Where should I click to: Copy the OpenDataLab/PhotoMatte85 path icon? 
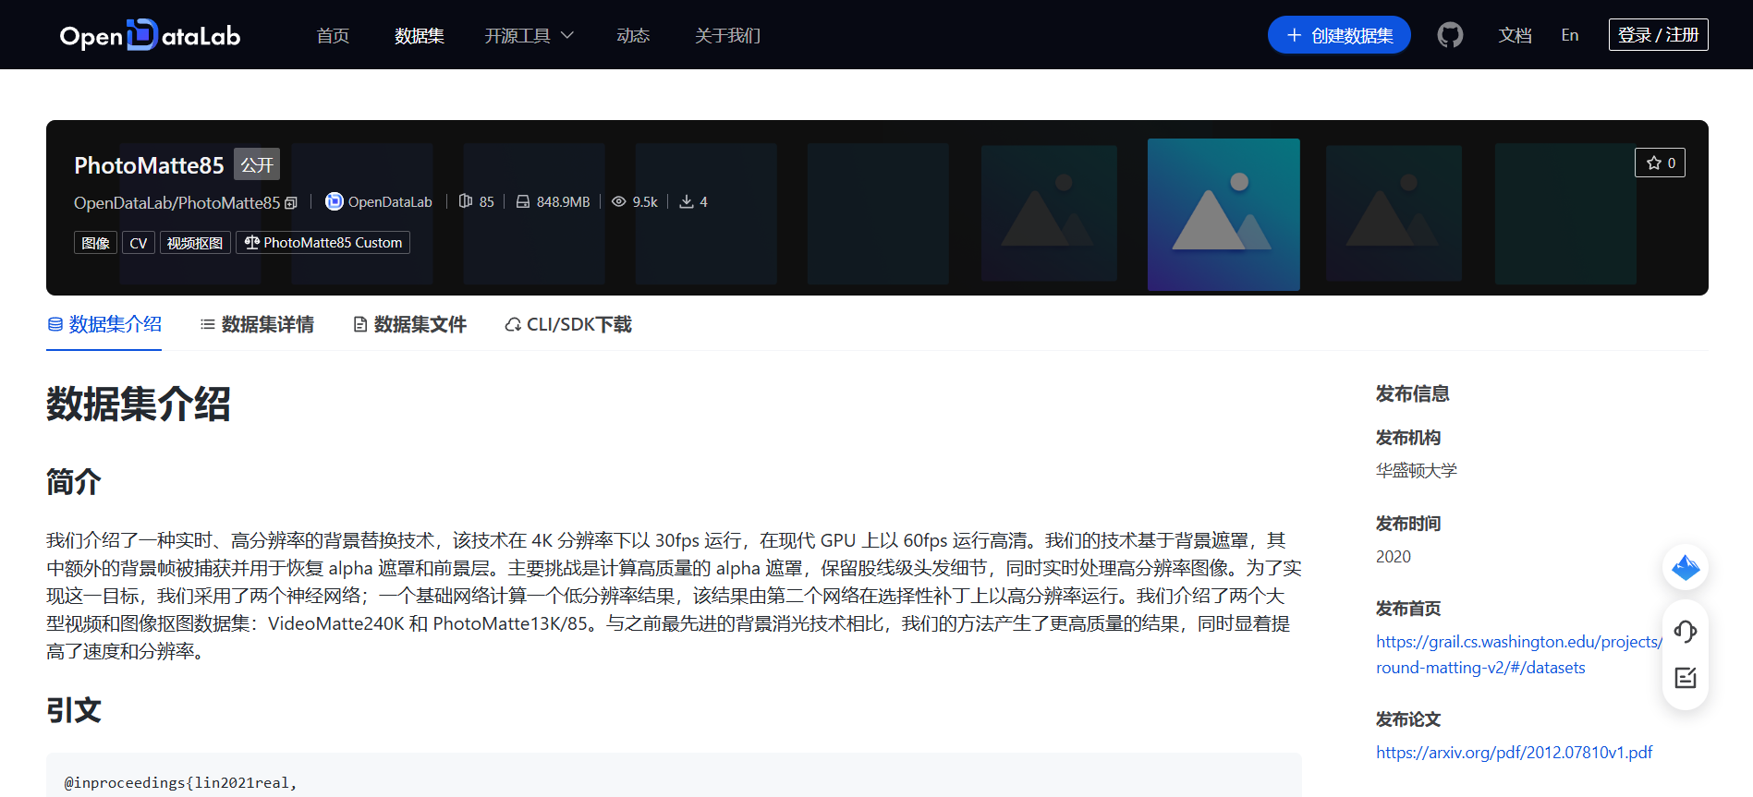291,203
